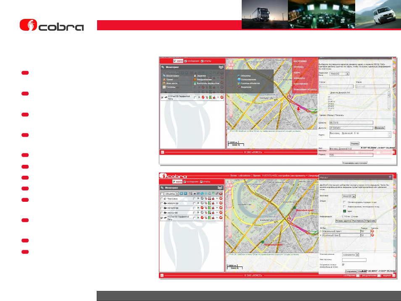Zoom out the lower map with minus button
The image size is (401, 301).
tap(230, 236)
